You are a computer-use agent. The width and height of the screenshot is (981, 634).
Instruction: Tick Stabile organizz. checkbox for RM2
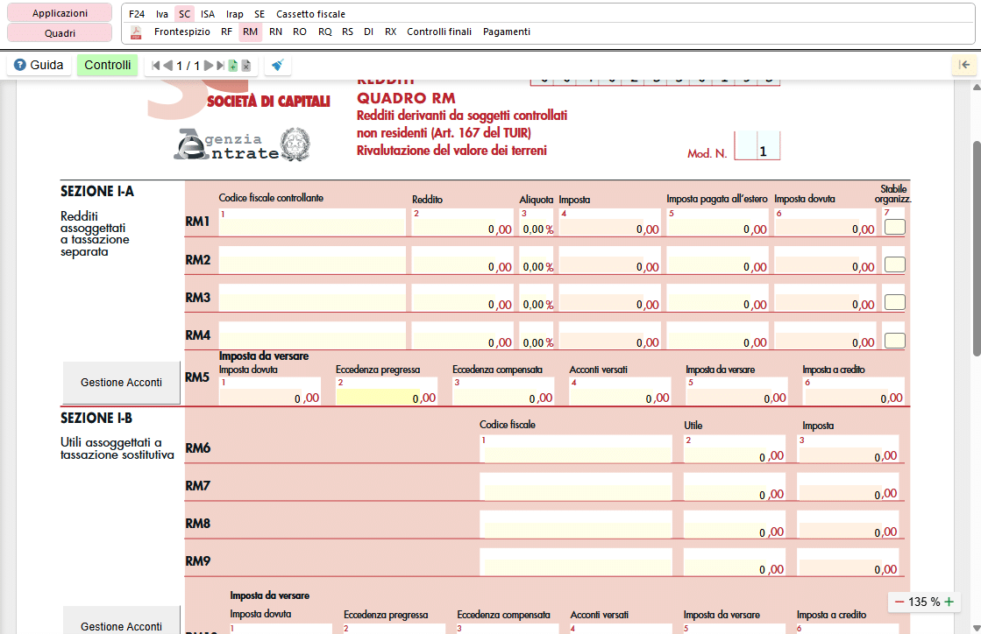[x=895, y=264]
